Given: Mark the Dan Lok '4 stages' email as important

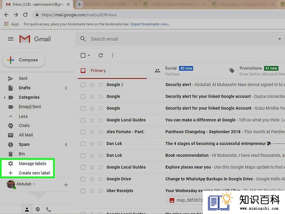Looking at the screenshot, I should pos(101,144).
